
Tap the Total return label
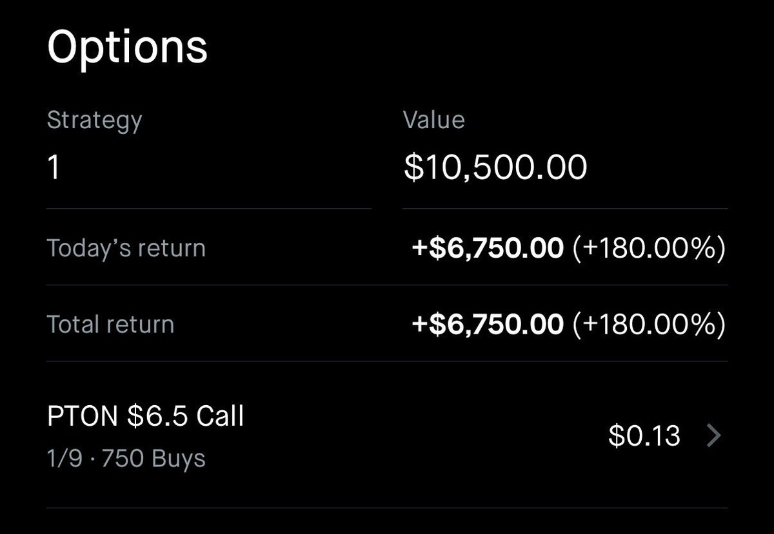110,324
